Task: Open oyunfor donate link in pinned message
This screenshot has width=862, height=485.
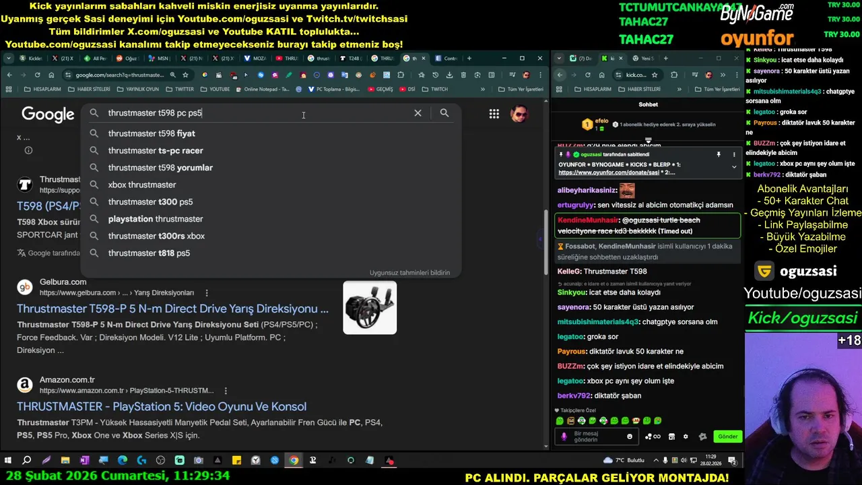Action: pyautogui.click(x=609, y=173)
